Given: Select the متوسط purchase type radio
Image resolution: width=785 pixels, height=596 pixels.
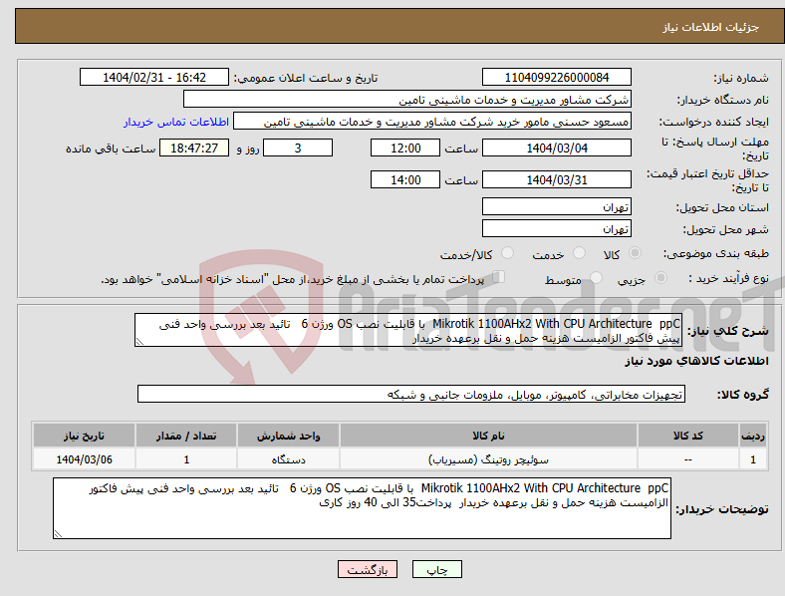Looking at the screenshot, I should (597, 277).
